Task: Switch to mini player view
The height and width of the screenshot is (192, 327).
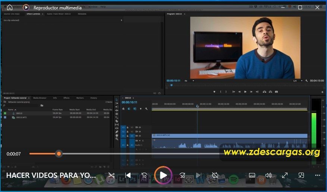Action: [301, 175]
